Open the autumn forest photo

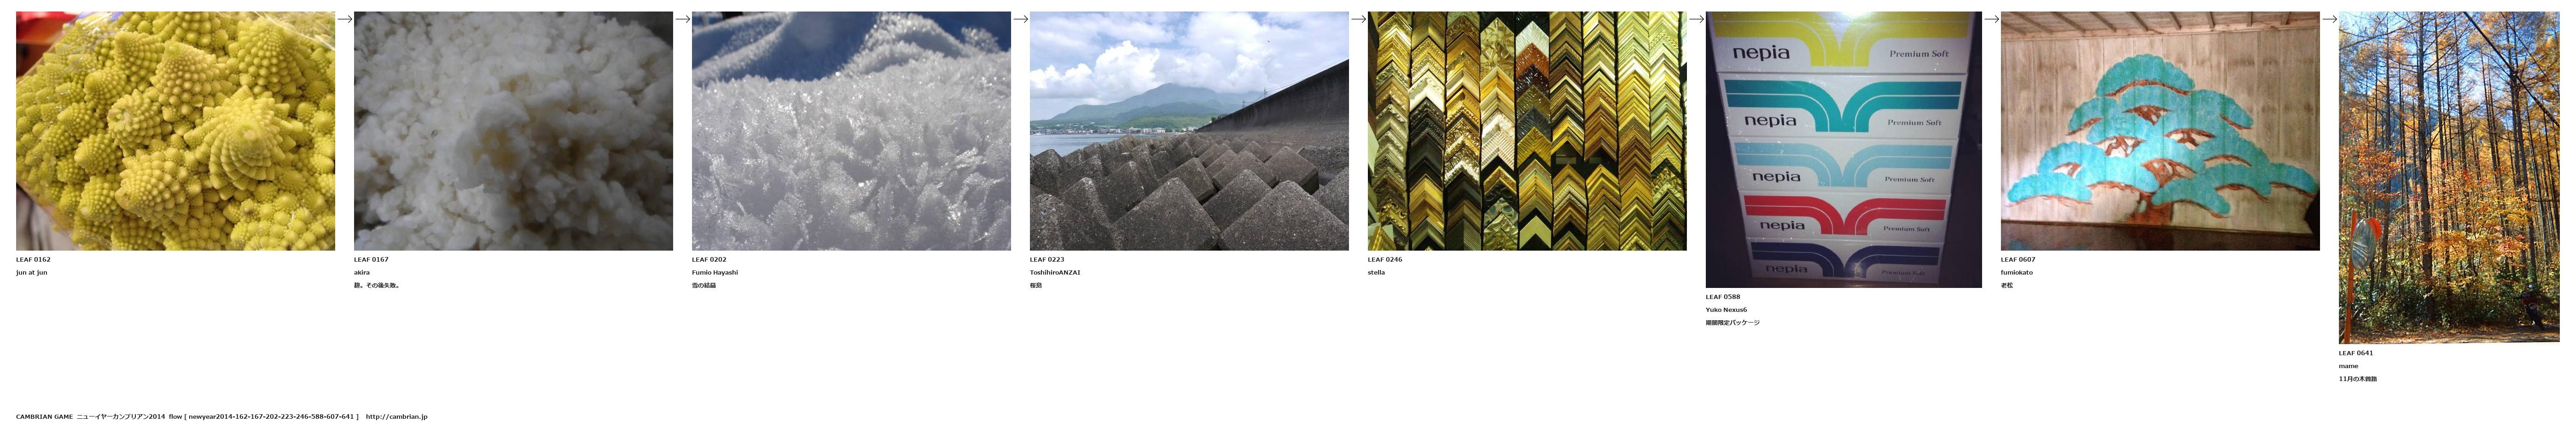coord(2449,178)
